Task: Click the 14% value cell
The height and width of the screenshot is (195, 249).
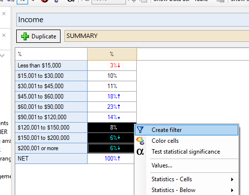Action: click(112, 117)
